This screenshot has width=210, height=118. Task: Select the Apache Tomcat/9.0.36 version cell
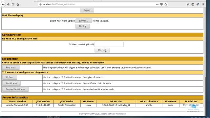(x=17, y=105)
